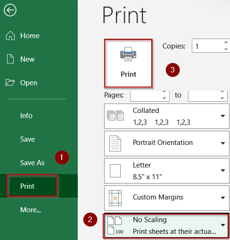
Task: Click the Letter paper size icon
Action: click(115, 171)
